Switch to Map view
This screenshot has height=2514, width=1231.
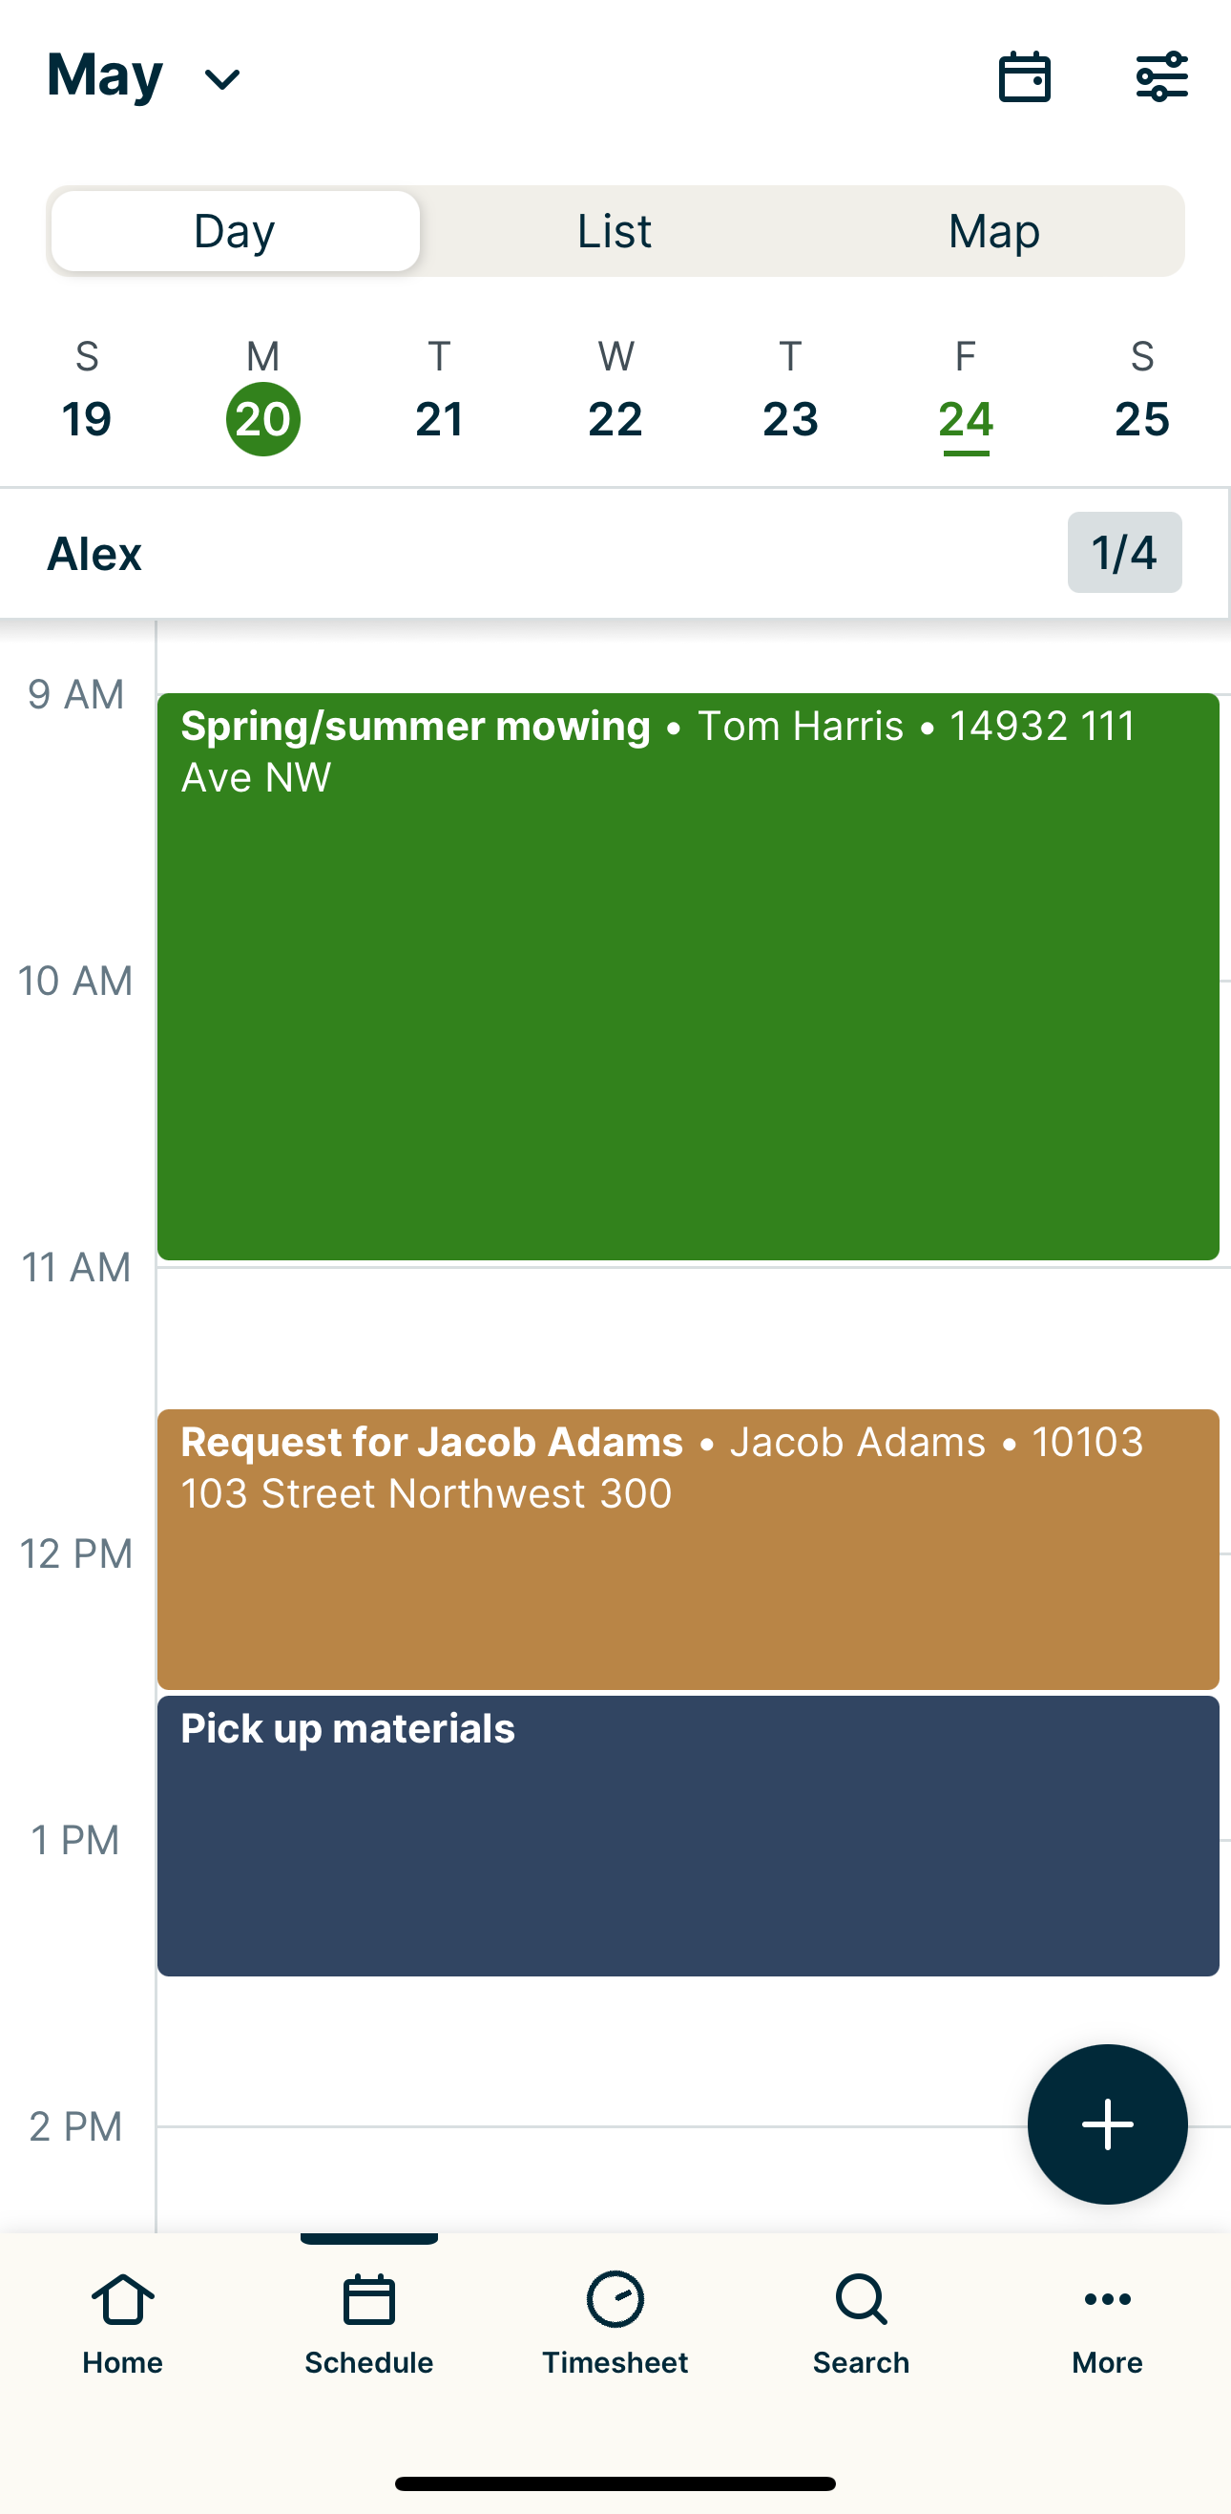(x=994, y=231)
